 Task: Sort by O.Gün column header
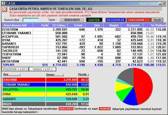point(77,25)
